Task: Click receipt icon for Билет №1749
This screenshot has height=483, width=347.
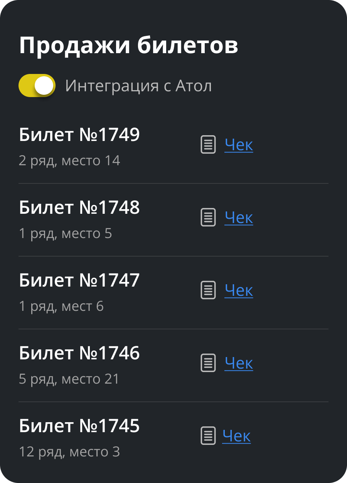Action: click(208, 144)
